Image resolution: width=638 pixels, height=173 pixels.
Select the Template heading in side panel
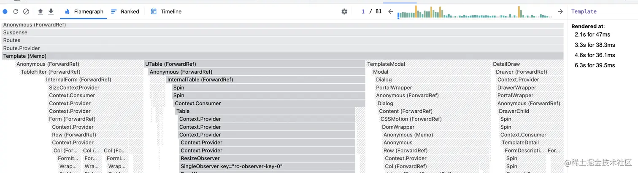click(584, 12)
